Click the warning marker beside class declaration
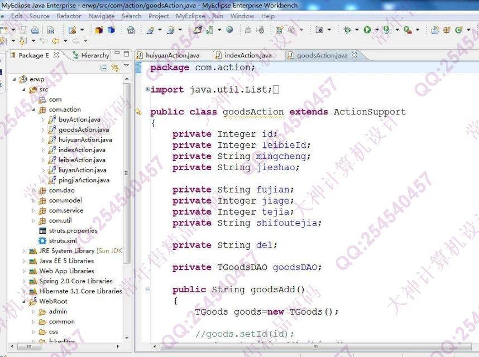The height and width of the screenshot is (357, 479). [x=138, y=112]
